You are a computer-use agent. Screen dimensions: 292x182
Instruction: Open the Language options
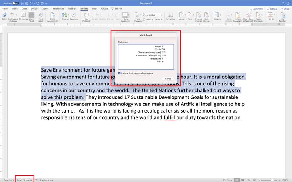coord(74,16)
